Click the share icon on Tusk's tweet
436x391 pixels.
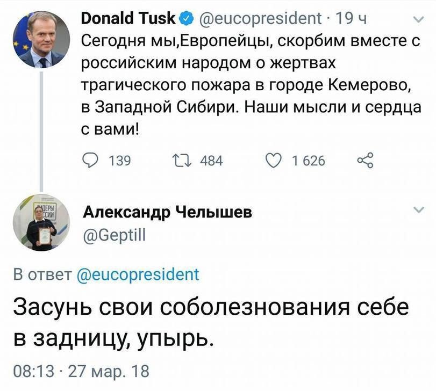coord(364,160)
